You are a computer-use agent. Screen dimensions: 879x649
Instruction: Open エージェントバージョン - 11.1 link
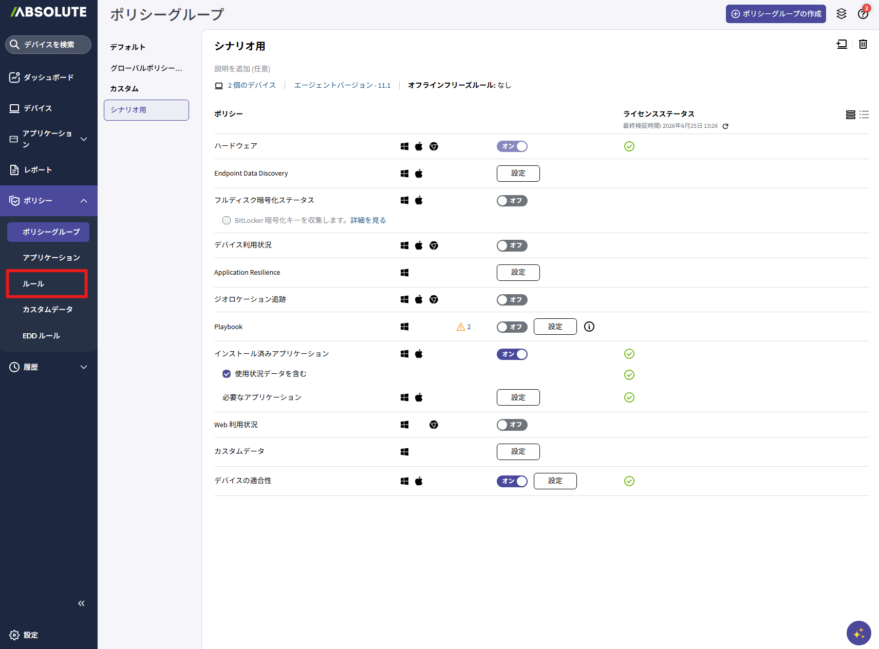pyautogui.click(x=342, y=85)
